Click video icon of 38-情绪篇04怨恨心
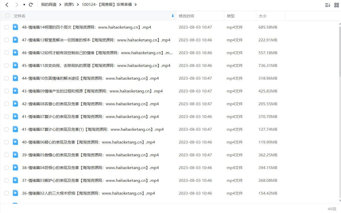This screenshot has height=213, width=341. (x=16, y=167)
